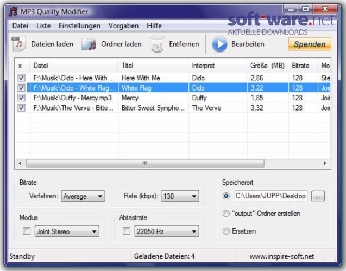346x271 pixels.
Task: Select the row F:\Musik\Dido - Here With
Action: [173, 78]
